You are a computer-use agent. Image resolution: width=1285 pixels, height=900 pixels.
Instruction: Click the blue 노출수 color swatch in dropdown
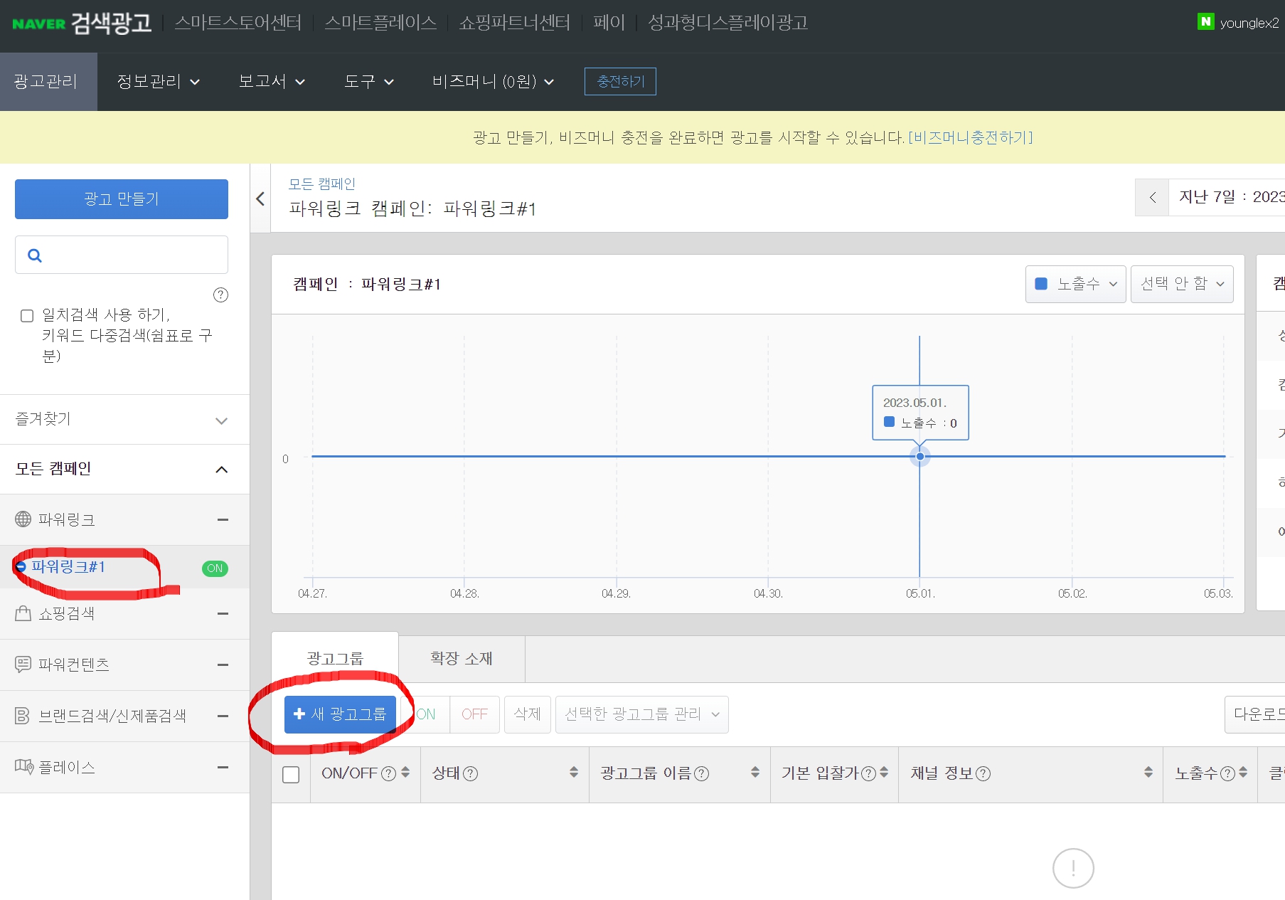[x=1041, y=284]
